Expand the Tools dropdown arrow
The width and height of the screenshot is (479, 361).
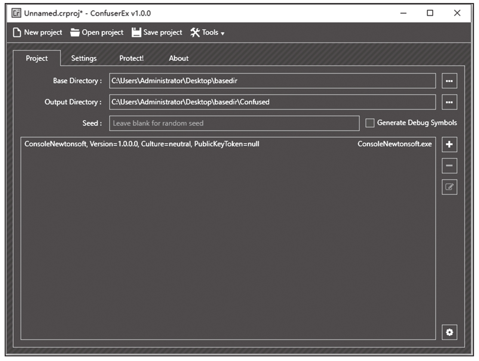click(223, 33)
